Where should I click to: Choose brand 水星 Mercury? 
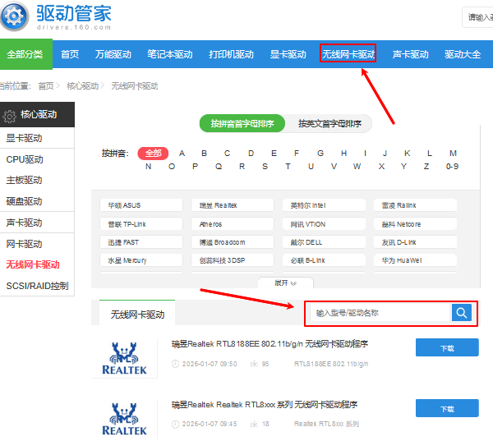(x=141, y=260)
